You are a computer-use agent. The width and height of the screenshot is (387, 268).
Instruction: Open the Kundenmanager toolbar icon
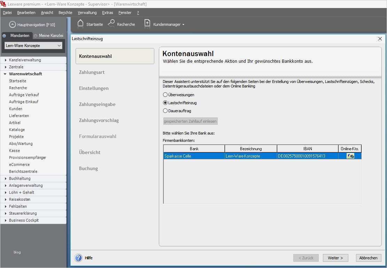coord(147,24)
